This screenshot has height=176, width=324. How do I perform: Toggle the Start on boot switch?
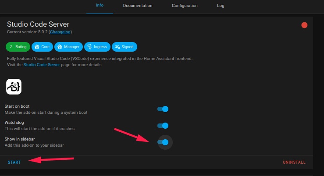pyautogui.click(x=163, y=109)
